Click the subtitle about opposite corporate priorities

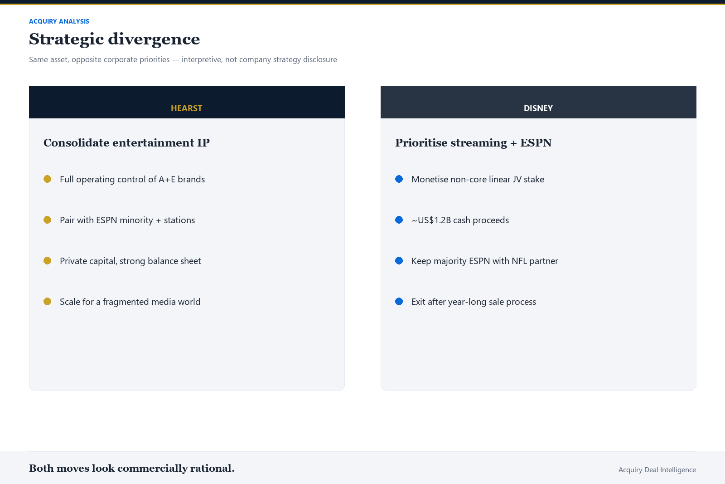click(x=183, y=59)
